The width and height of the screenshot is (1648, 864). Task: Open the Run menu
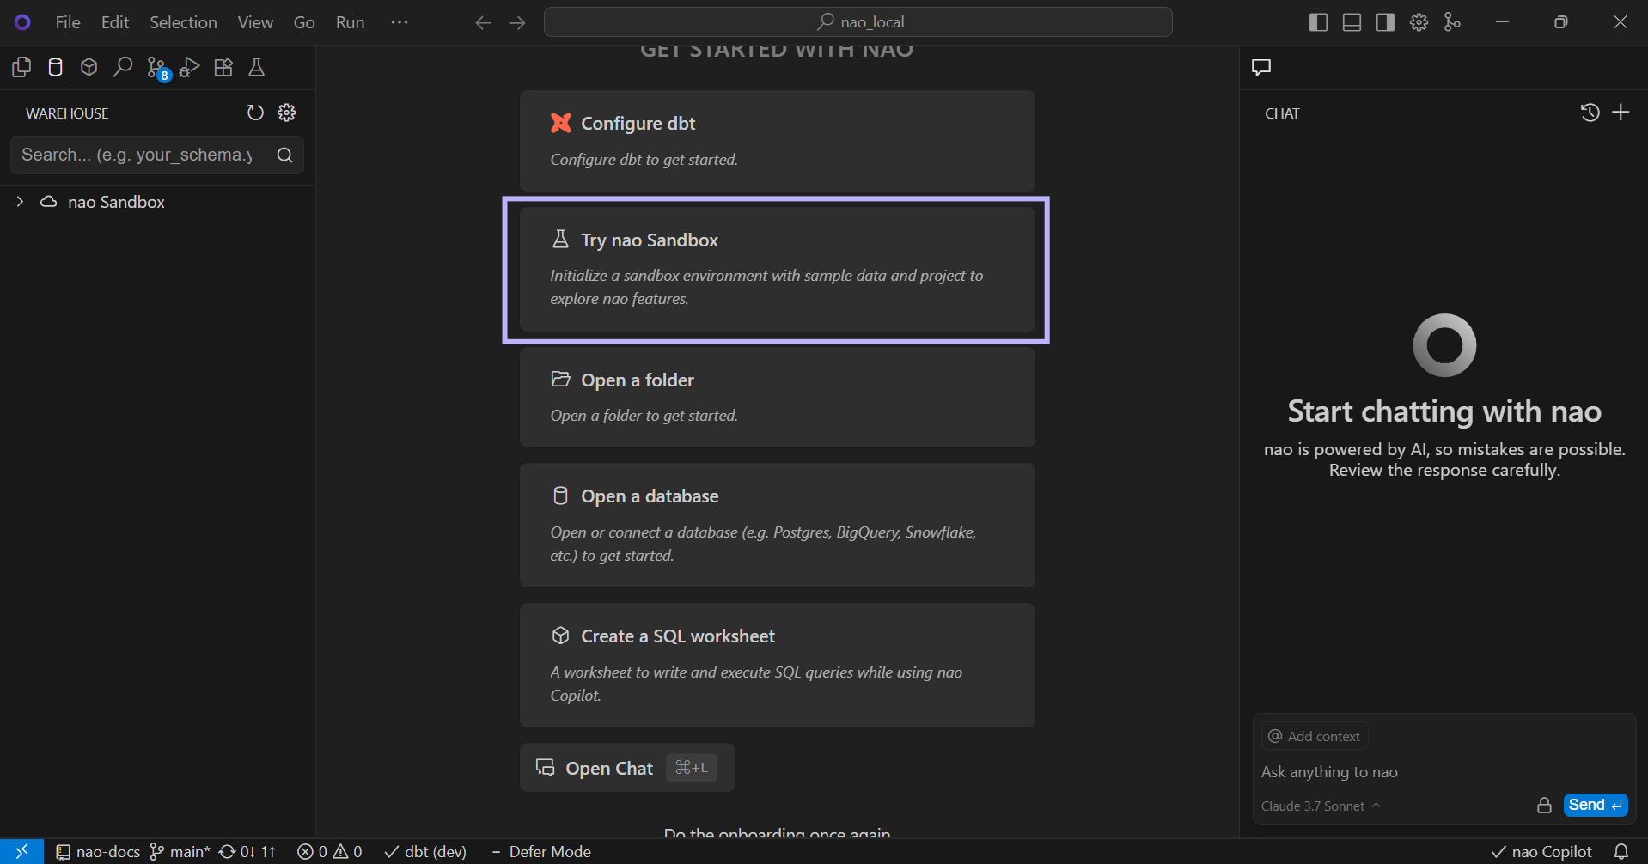pos(350,22)
